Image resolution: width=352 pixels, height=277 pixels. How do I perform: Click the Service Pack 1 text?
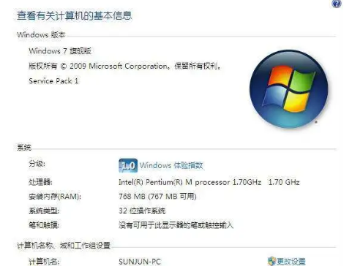pos(53,81)
